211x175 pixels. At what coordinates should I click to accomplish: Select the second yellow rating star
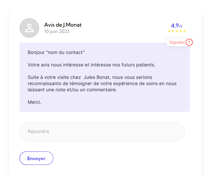pyautogui.click(x=173, y=31)
